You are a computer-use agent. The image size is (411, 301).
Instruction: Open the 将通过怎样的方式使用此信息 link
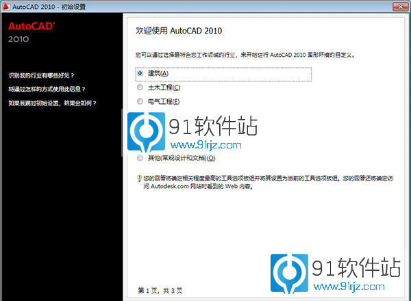[47, 89]
